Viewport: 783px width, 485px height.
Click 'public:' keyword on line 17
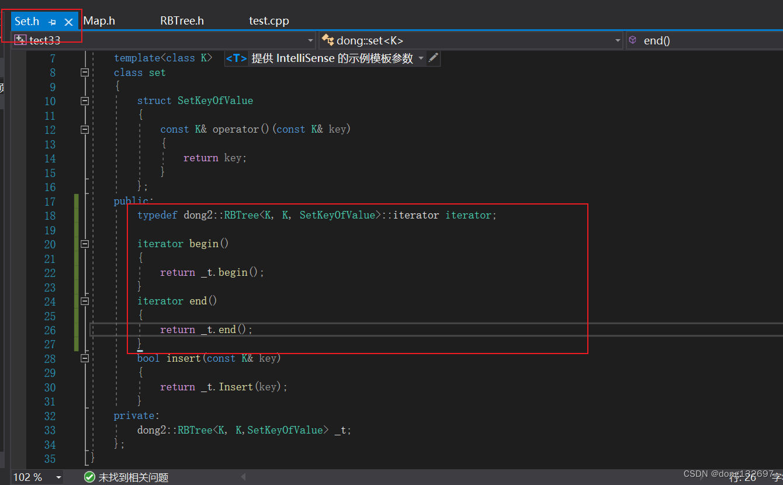pyautogui.click(x=134, y=201)
